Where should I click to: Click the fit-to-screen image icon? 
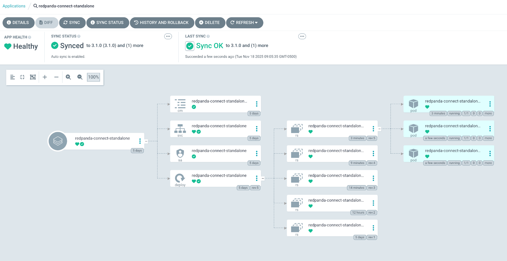(33, 77)
